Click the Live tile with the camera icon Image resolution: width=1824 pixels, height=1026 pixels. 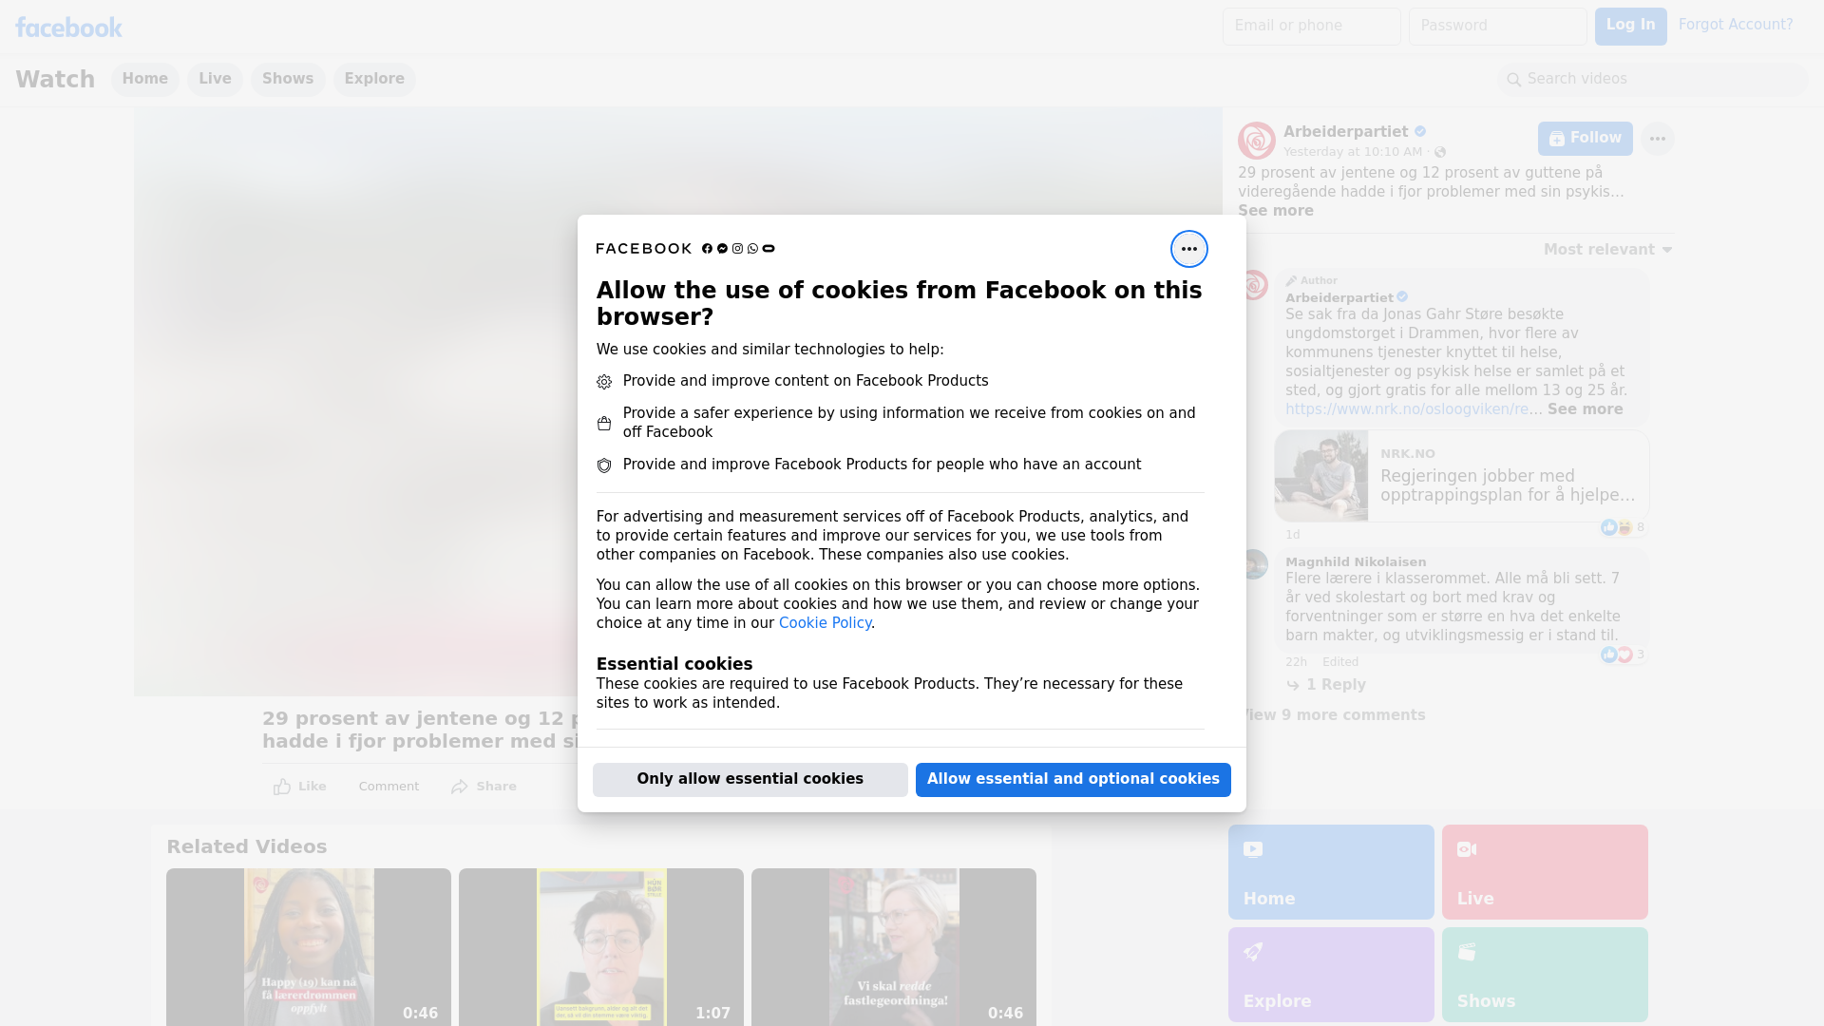1545,872
